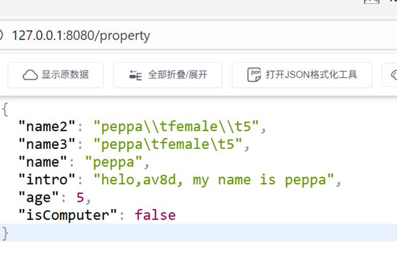The image size is (397, 268).
Task: Click the opening curly brace
Action: pos(5,109)
